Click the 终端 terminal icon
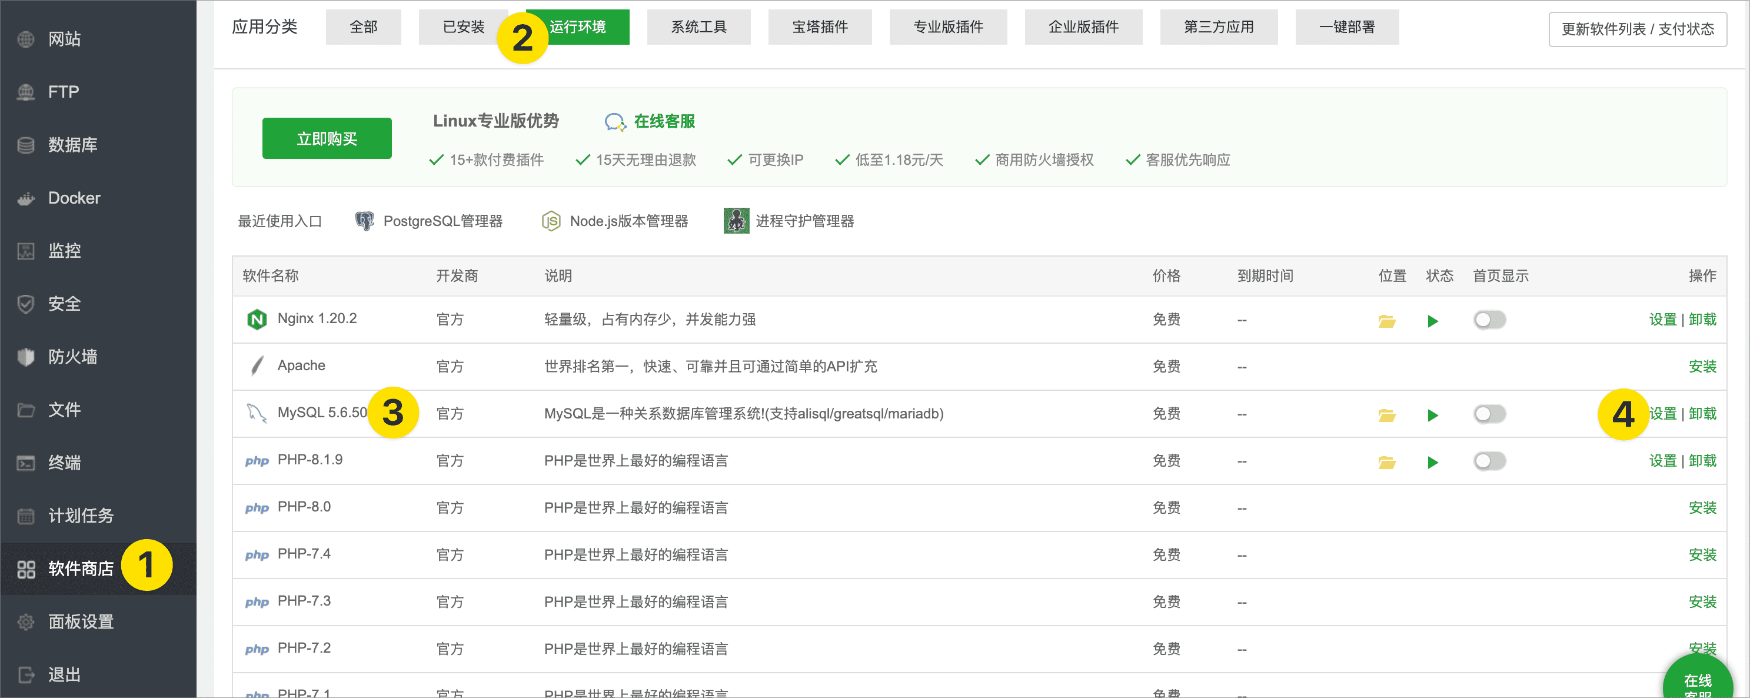Image resolution: width=1750 pixels, height=698 pixels. click(26, 463)
